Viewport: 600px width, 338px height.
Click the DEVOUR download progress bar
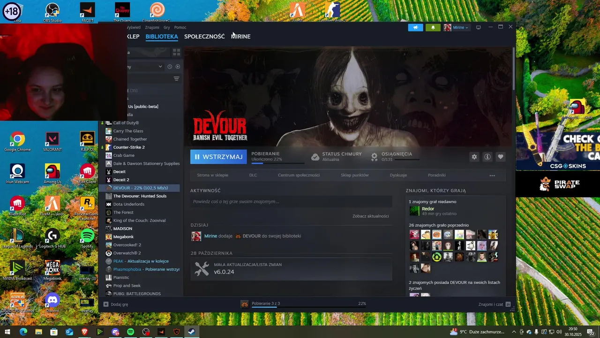click(277, 163)
